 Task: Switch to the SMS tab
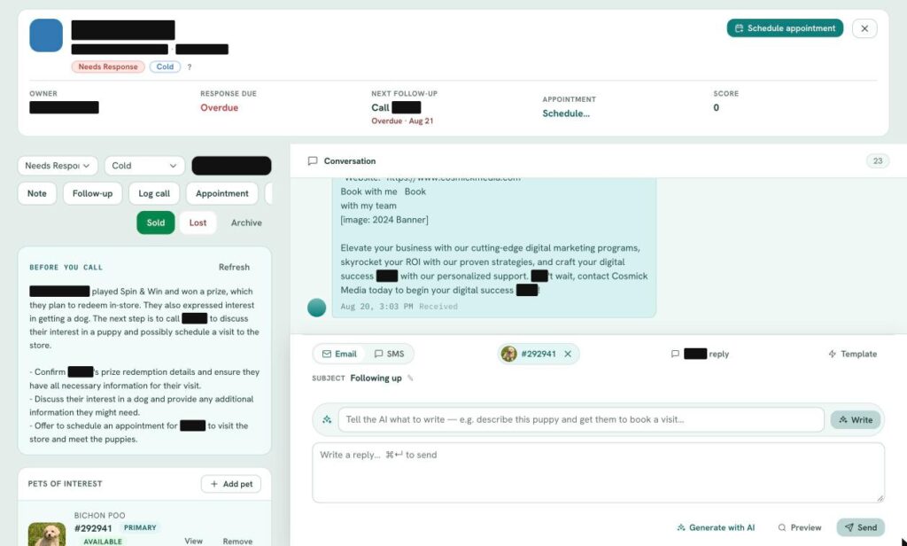(390, 354)
